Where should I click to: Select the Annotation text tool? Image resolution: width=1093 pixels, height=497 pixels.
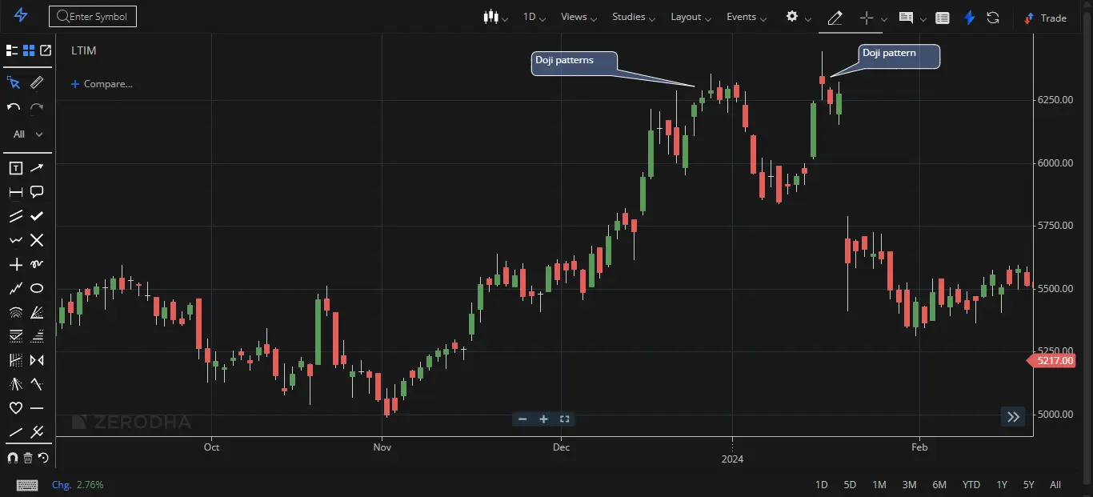point(15,168)
